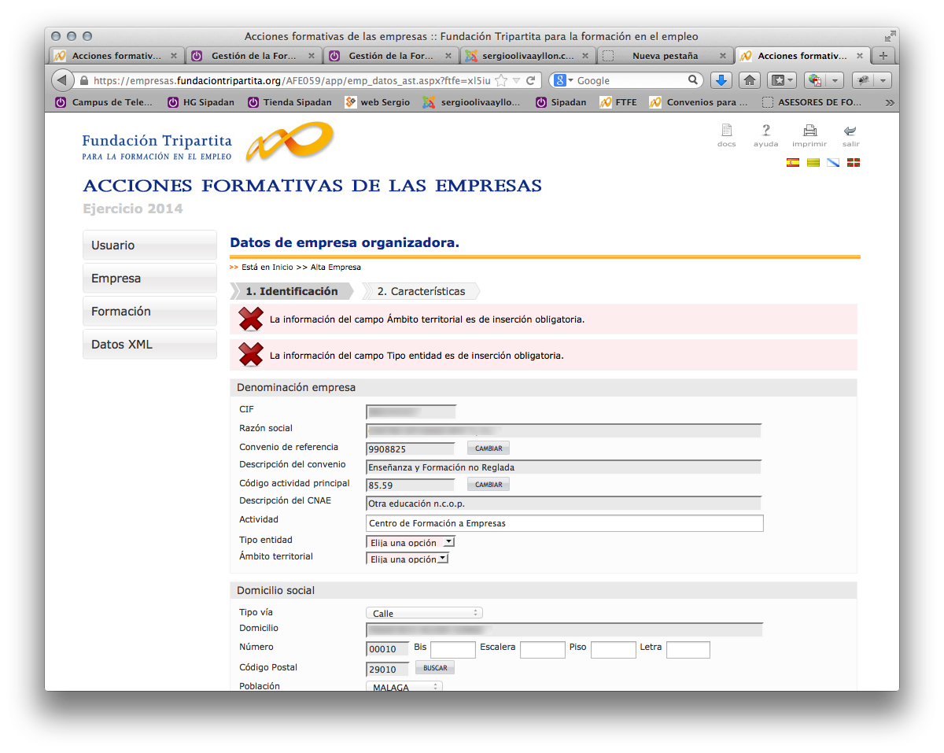Open the Ámbito territorial dropdown
The width and height of the screenshot is (944, 753).
(x=407, y=559)
